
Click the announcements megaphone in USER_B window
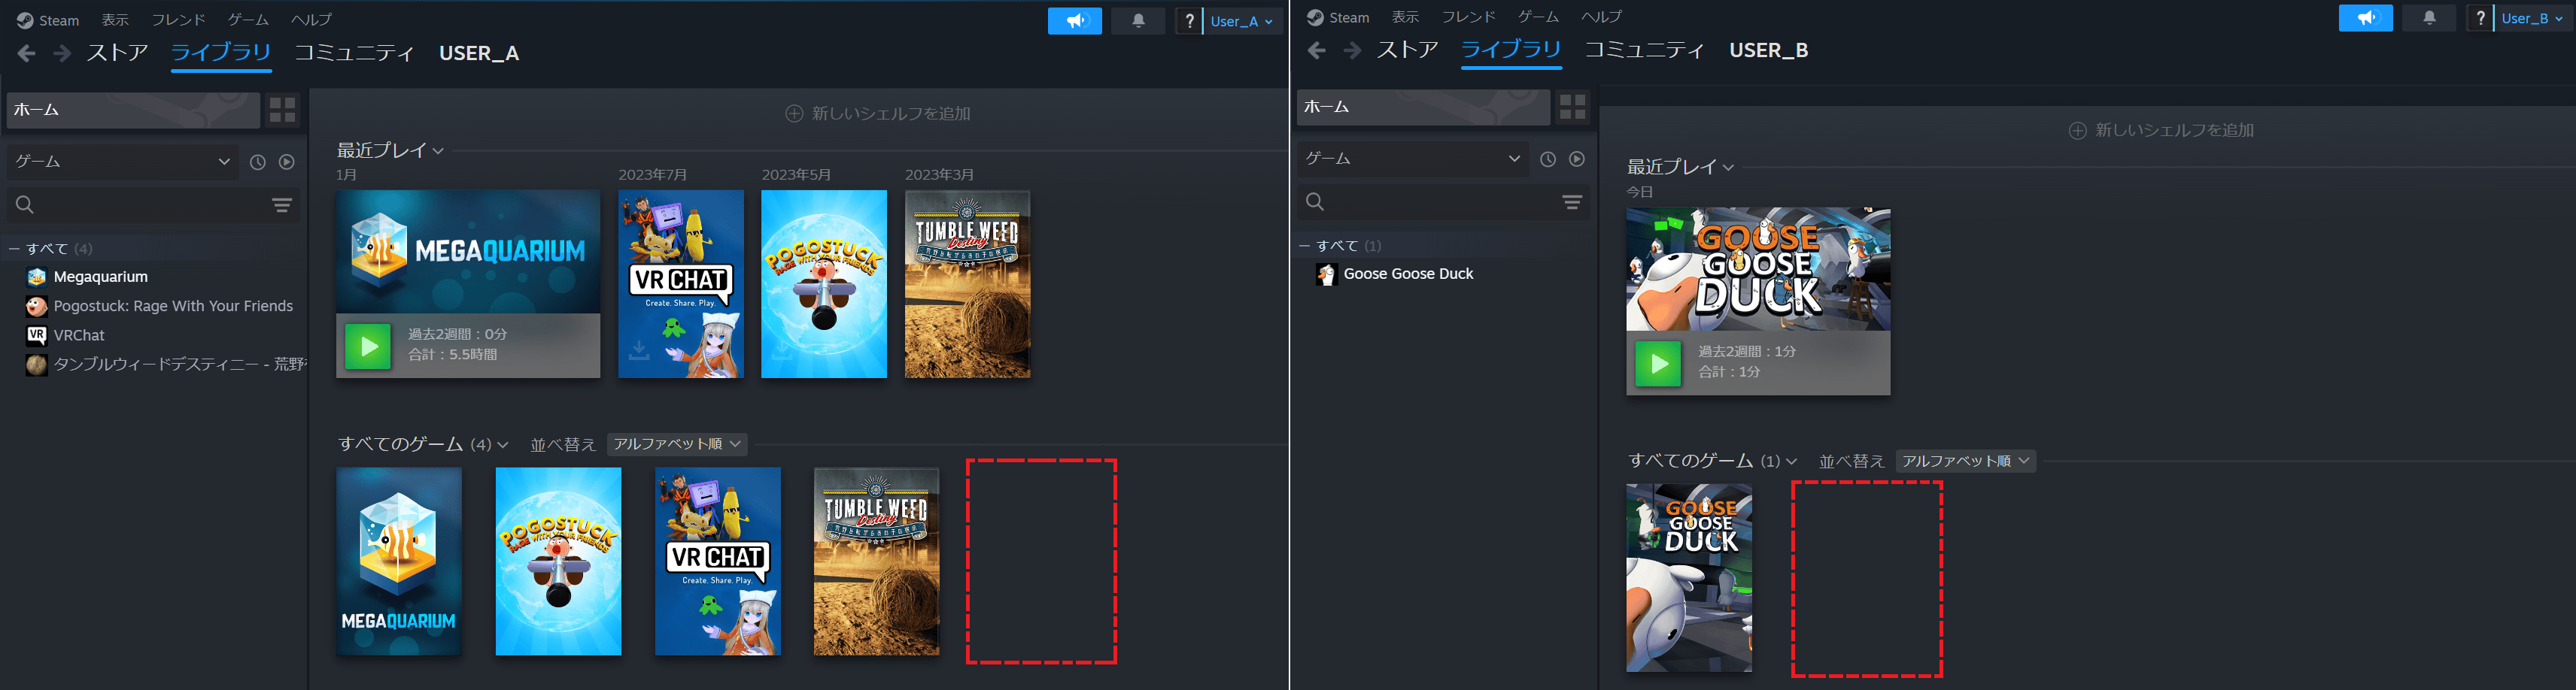coord(2365,18)
